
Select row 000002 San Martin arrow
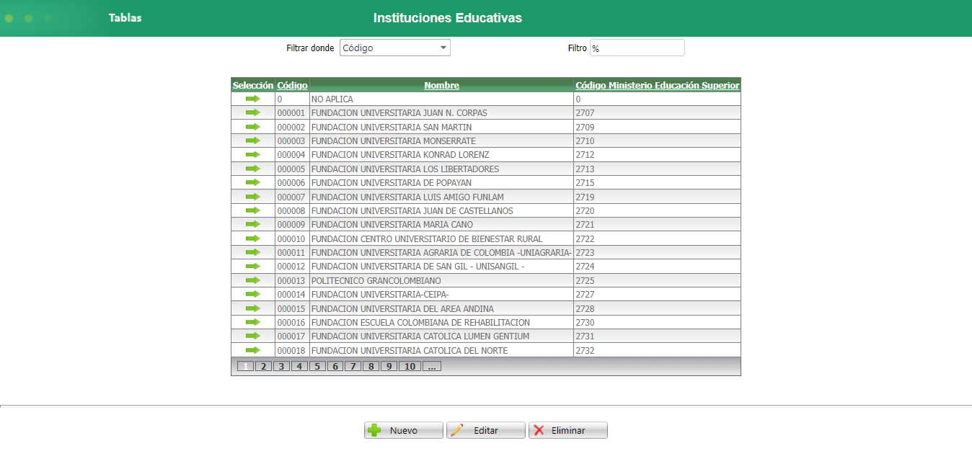point(252,127)
